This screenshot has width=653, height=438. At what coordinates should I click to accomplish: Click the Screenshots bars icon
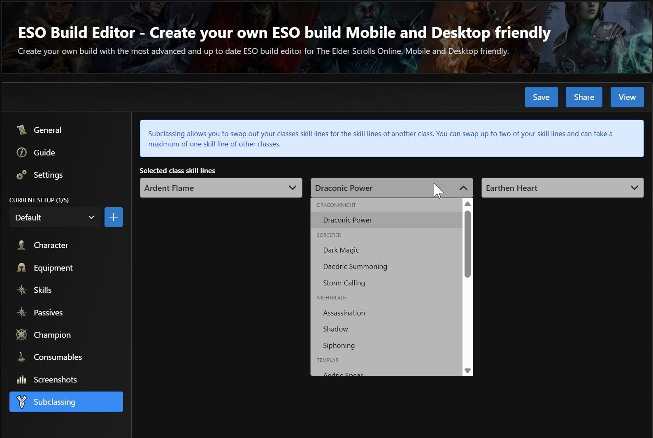click(x=21, y=380)
